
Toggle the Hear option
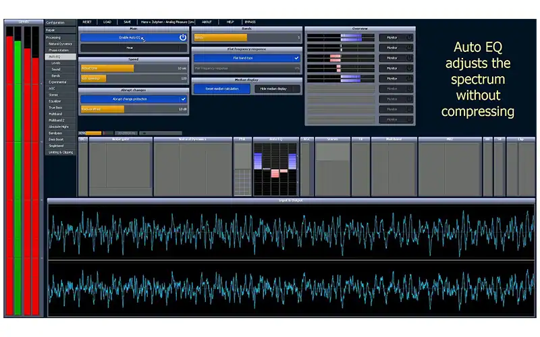click(134, 48)
